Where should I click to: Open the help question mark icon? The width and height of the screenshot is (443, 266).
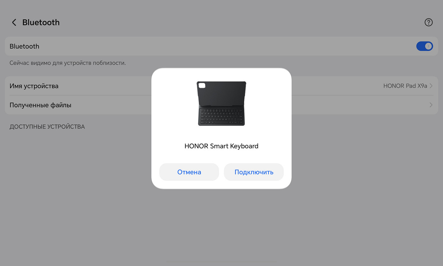[x=428, y=22]
